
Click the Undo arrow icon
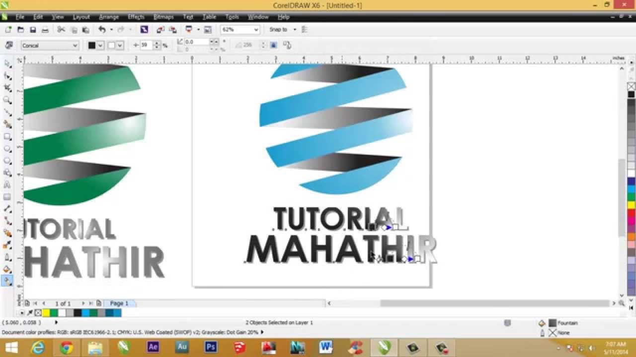tap(102, 30)
